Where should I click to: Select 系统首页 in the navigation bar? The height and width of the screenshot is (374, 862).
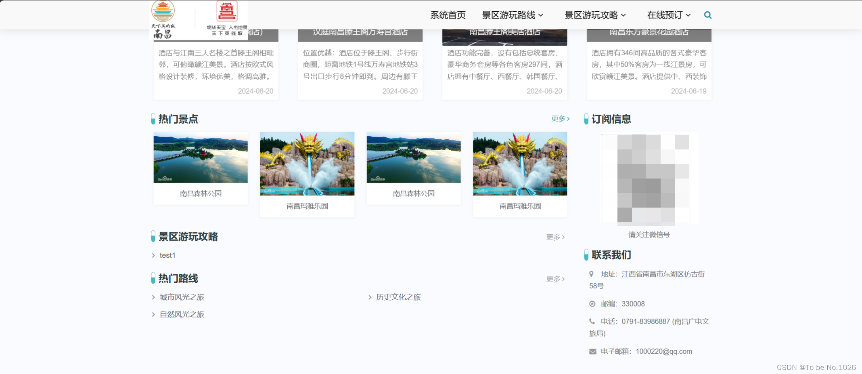coord(448,15)
